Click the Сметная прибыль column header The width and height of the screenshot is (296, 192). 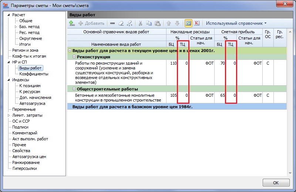238,32
